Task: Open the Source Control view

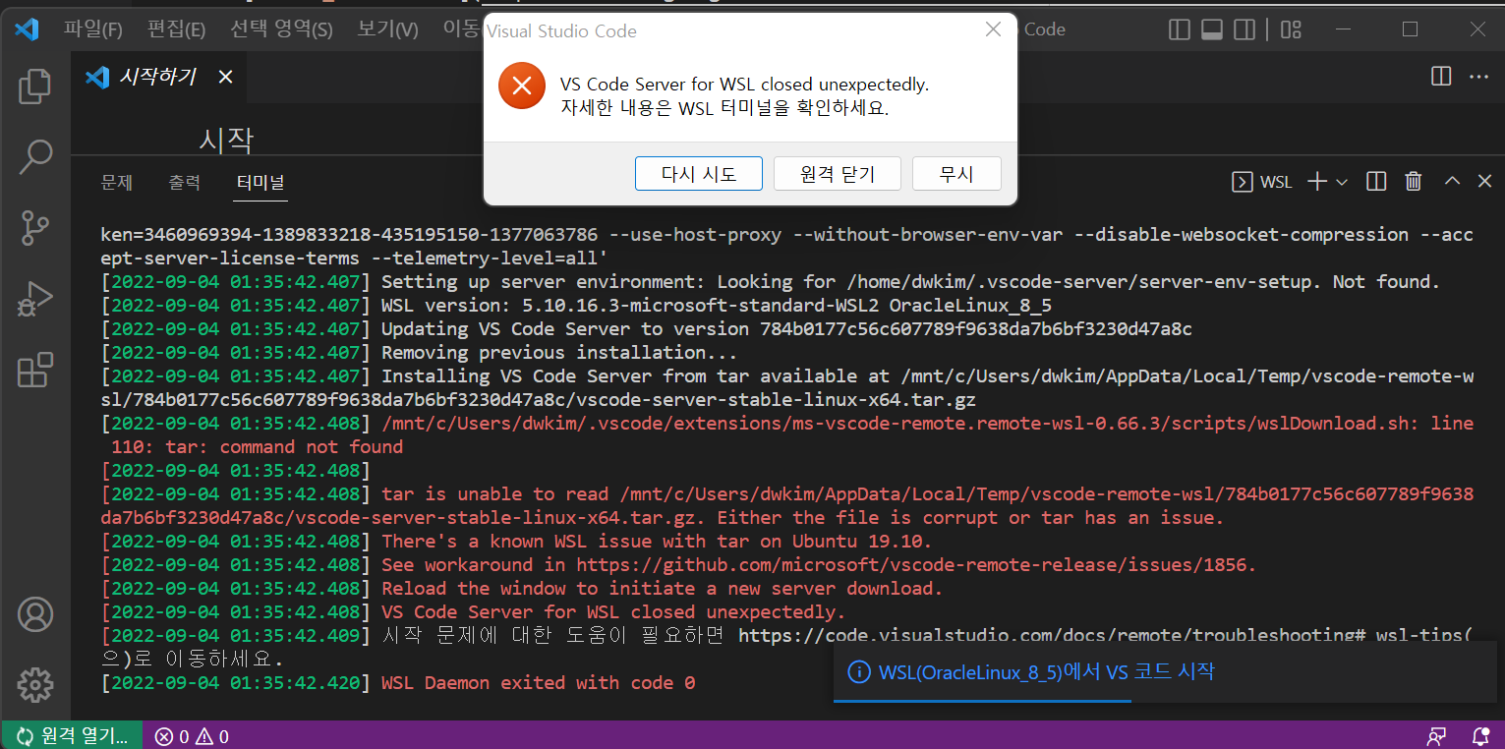Action: (34, 228)
